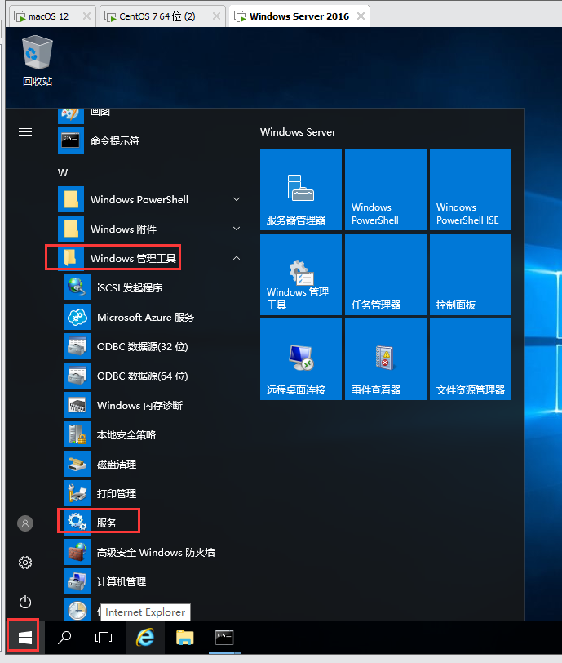This screenshot has height=663, width=562.
Task: Click the 控制面板 tile
Action: (x=471, y=274)
